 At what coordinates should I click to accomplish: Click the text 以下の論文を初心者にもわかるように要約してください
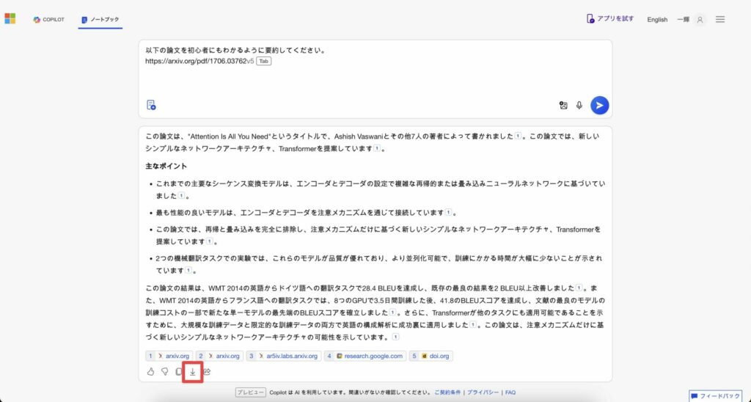[x=235, y=51]
